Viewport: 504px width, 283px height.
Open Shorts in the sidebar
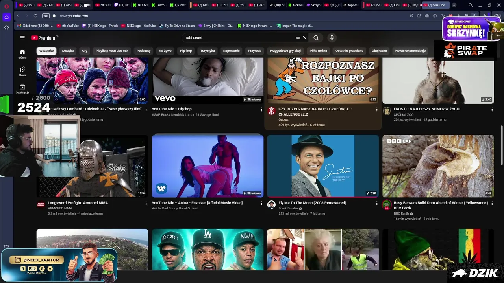(22, 71)
